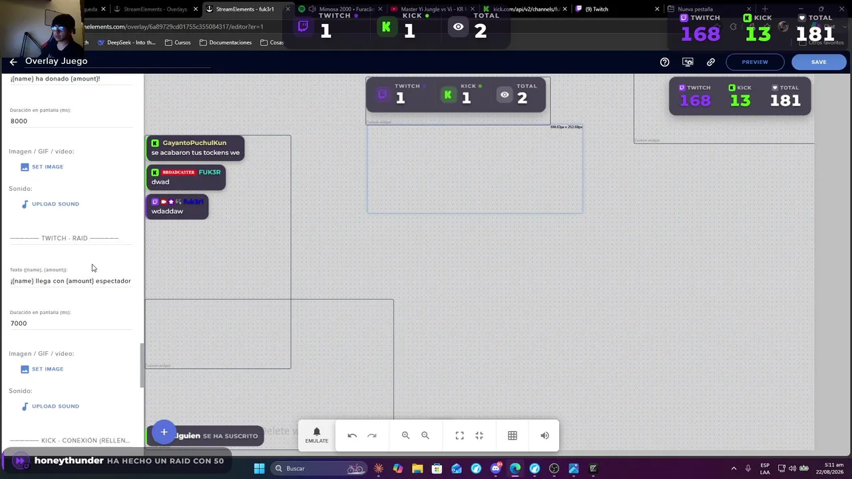Open Microsoft Edge from the taskbar

point(515,469)
